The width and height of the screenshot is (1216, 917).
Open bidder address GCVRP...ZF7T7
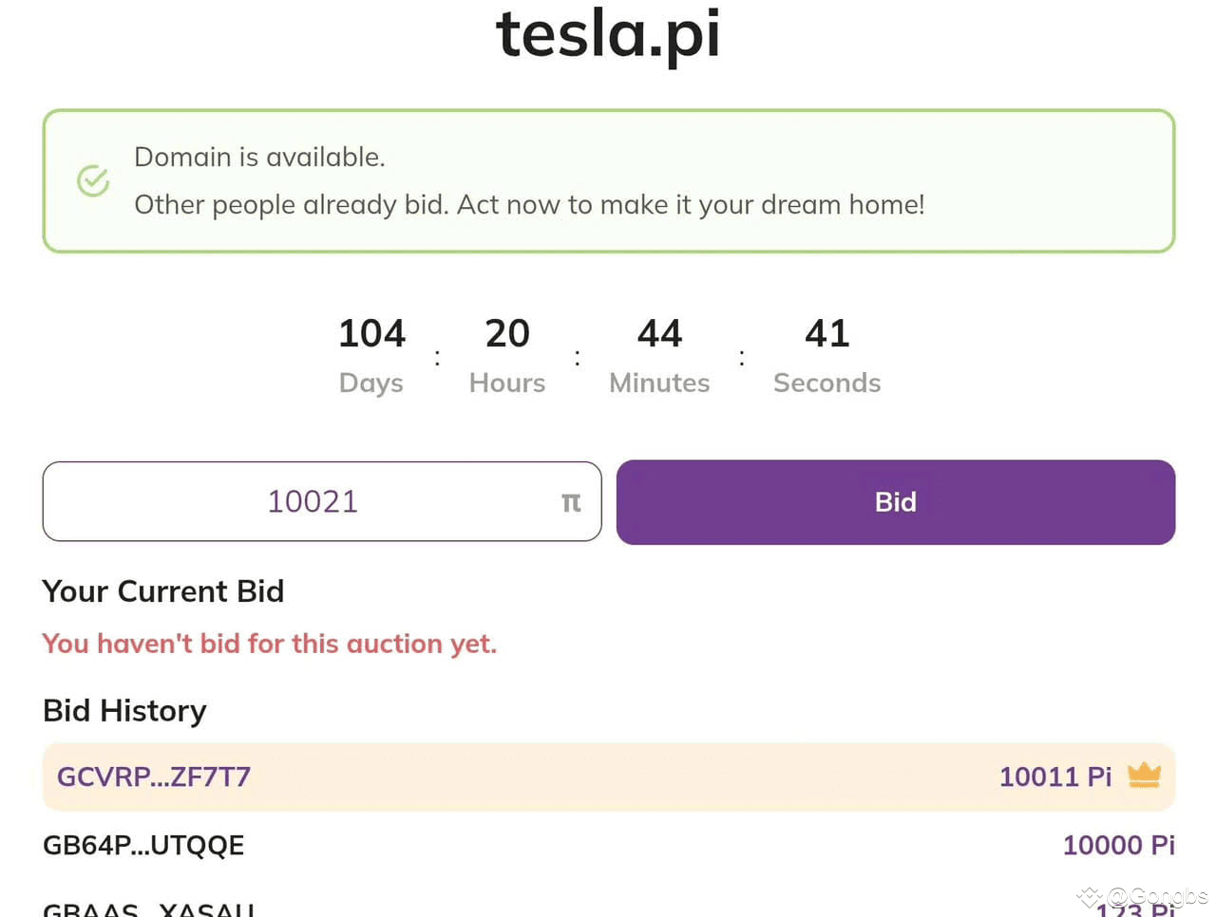(x=154, y=777)
